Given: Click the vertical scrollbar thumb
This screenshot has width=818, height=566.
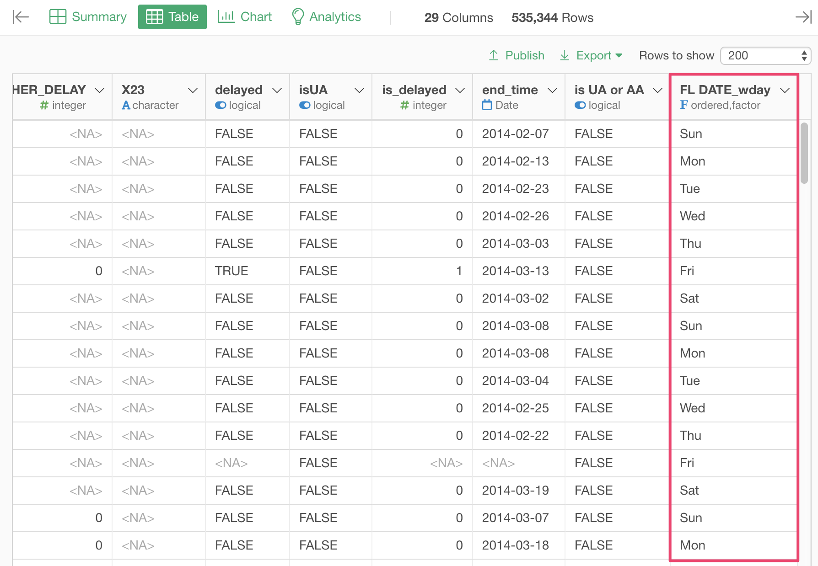Looking at the screenshot, I should pos(804,153).
